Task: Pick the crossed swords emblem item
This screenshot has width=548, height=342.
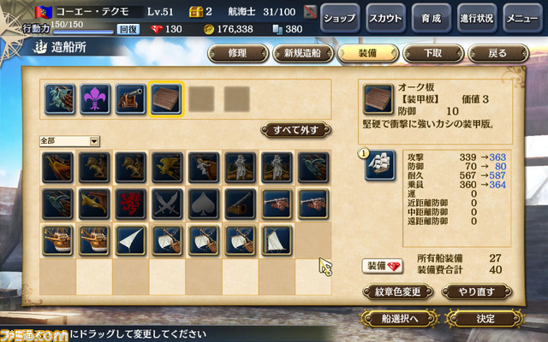Action: pos(167,204)
